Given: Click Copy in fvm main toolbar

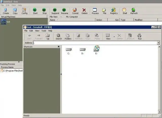Looking at the screenshot, I should (15, 11).
